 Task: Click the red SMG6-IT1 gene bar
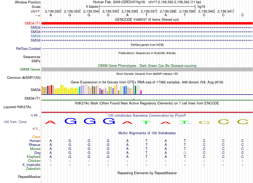pos(147,23)
